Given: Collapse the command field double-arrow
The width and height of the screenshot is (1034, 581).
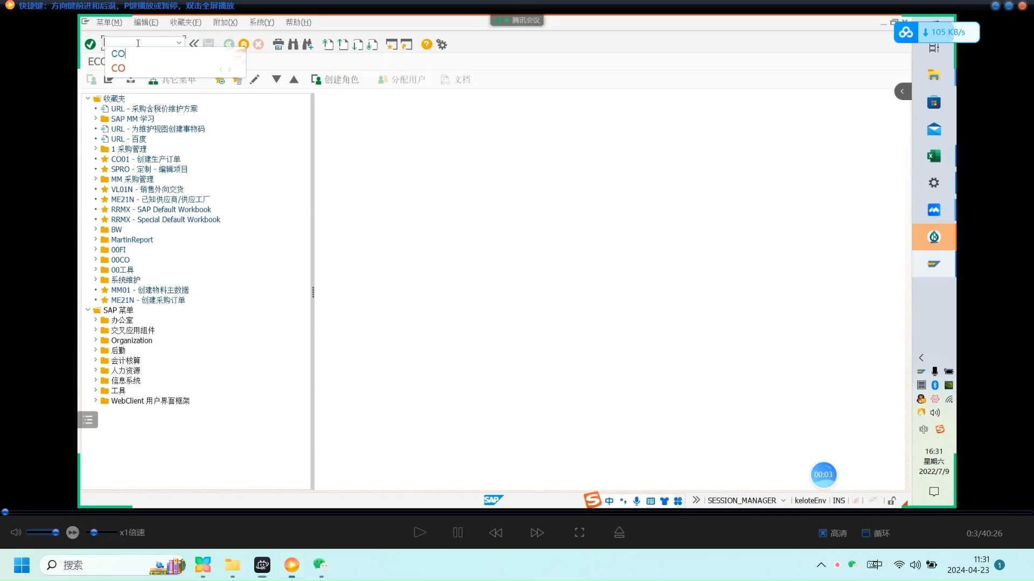Looking at the screenshot, I should pos(193,43).
